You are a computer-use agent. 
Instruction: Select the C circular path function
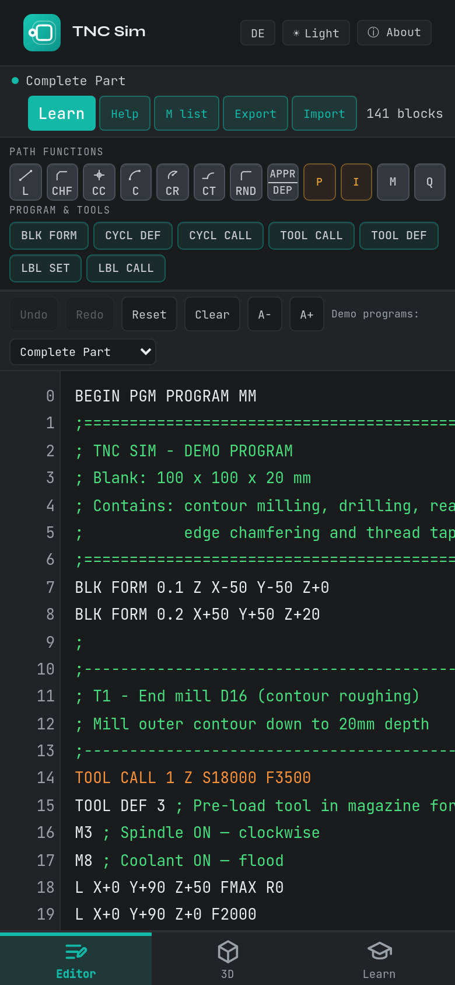[x=136, y=182]
